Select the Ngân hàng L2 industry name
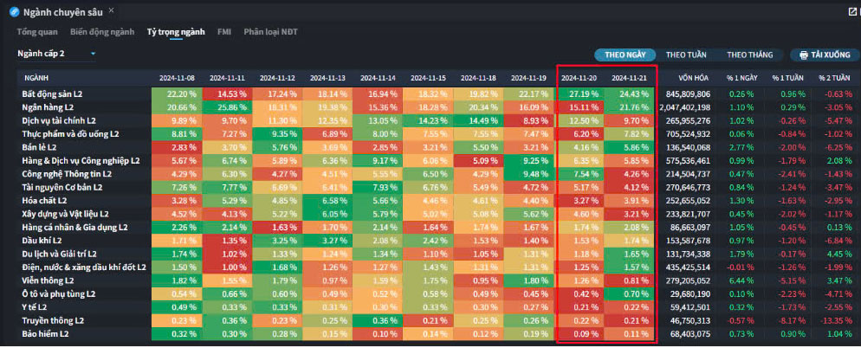This screenshot has width=861, height=348. (x=49, y=107)
